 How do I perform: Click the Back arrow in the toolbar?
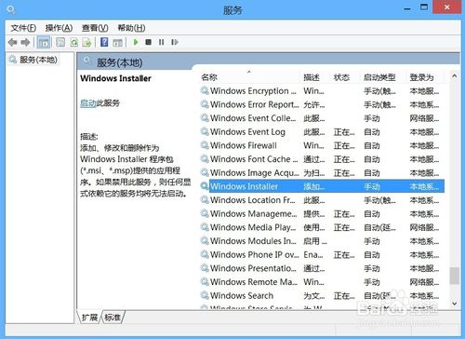click(13, 42)
